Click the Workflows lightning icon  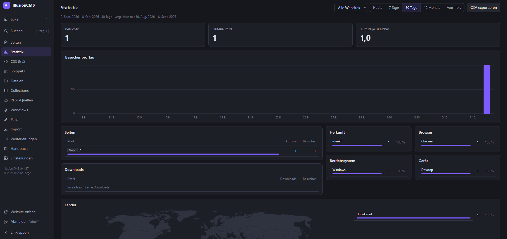tap(6, 110)
